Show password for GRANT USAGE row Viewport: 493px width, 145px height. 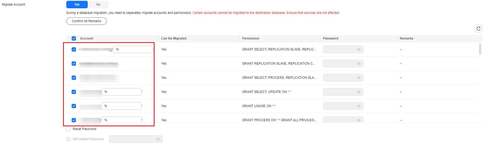pos(359,106)
